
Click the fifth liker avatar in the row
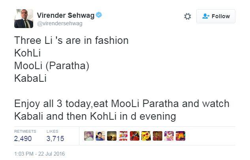(x=135, y=136)
